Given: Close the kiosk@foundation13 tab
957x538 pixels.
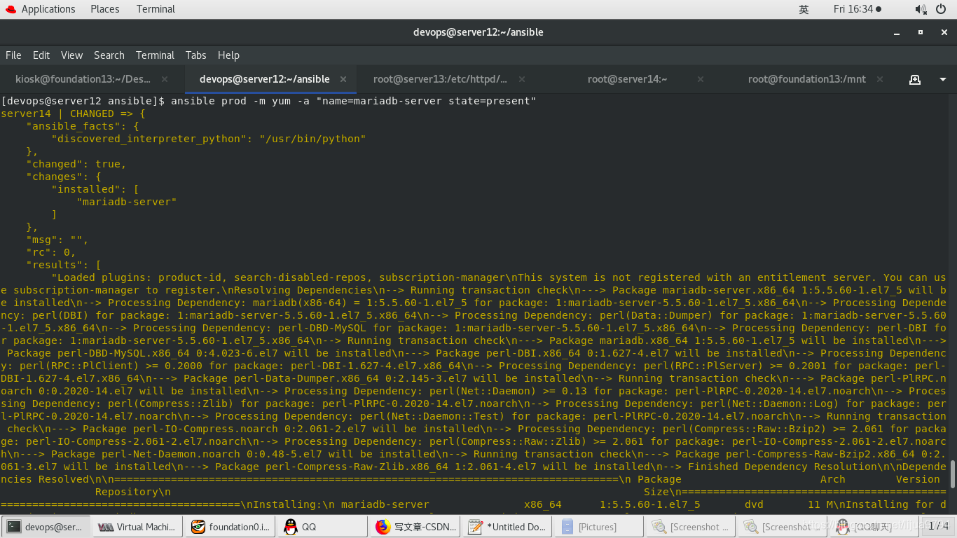Looking at the screenshot, I should 165,79.
